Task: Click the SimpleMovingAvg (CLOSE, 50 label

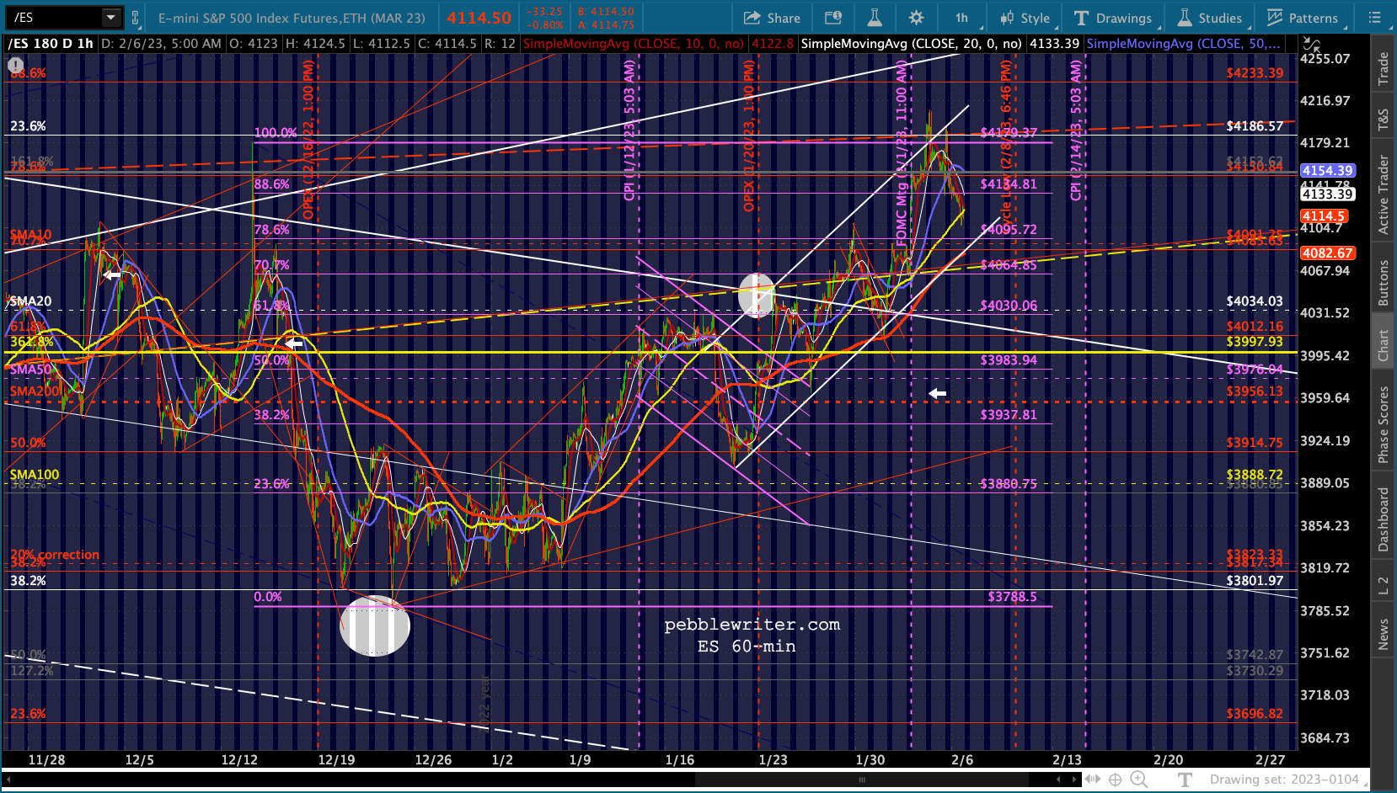Action: pyautogui.click(x=1183, y=44)
